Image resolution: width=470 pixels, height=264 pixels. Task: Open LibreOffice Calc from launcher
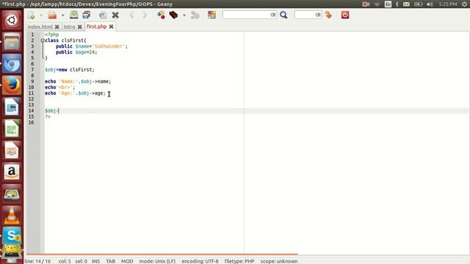click(12, 129)
